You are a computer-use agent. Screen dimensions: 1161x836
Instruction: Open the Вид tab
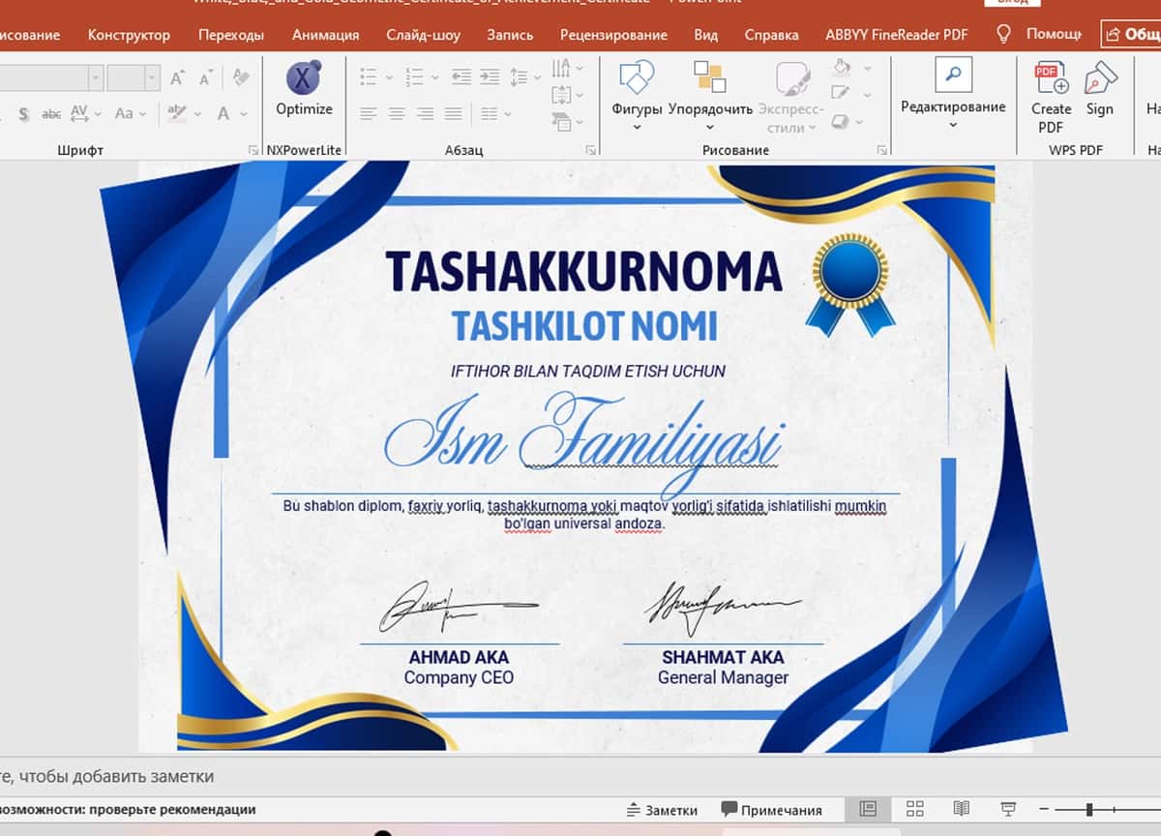click(706, 35)
